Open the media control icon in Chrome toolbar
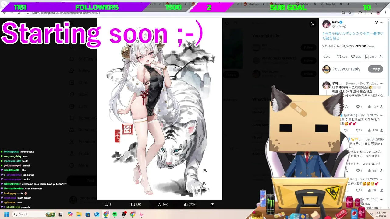 click(x=371, y=13)
